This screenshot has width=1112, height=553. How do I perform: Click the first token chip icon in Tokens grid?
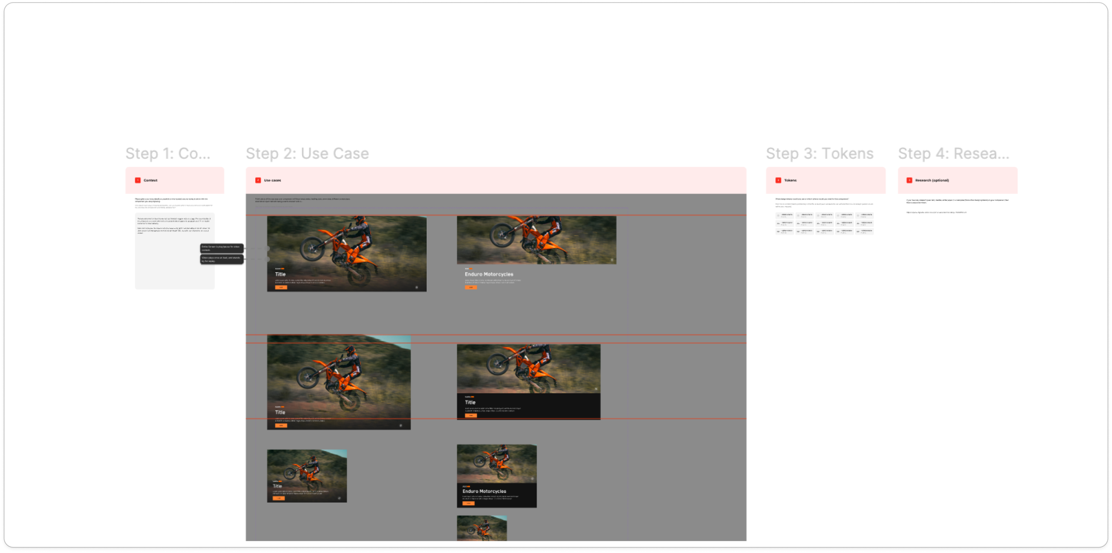coord(779,215)
